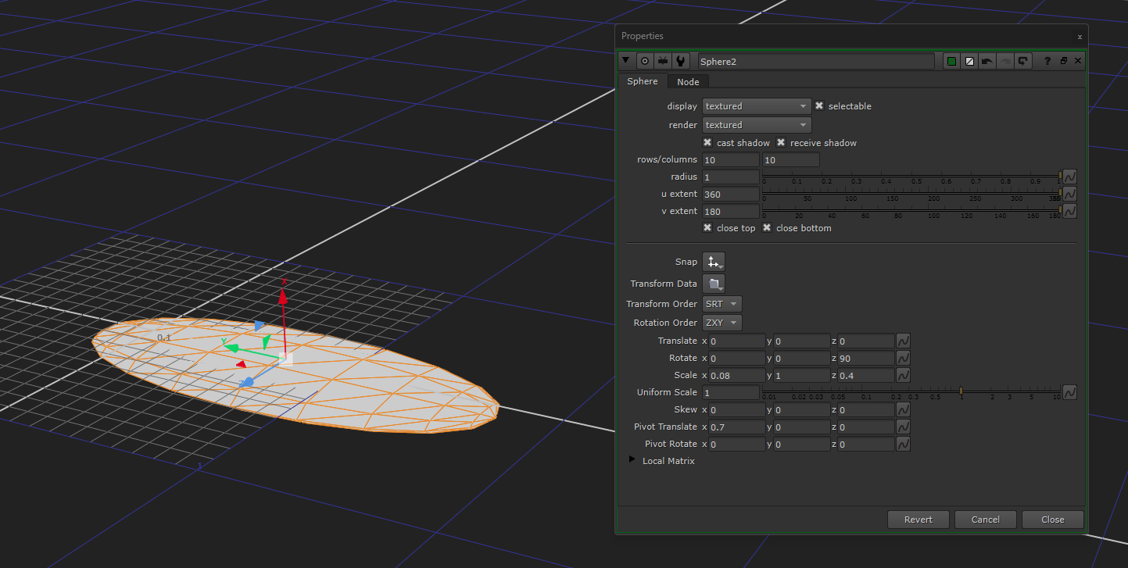This screenshot has height=568, width=1128.
Task: Toggle the close top checkbox
Action: 707,227
